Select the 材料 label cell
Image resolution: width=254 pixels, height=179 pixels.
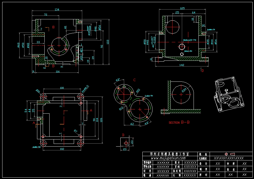(x=147, y=171)
